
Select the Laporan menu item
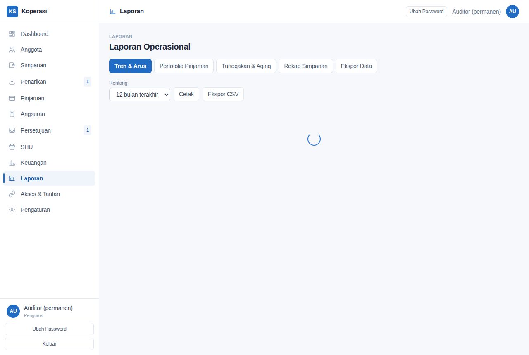(x=49, y=178)
